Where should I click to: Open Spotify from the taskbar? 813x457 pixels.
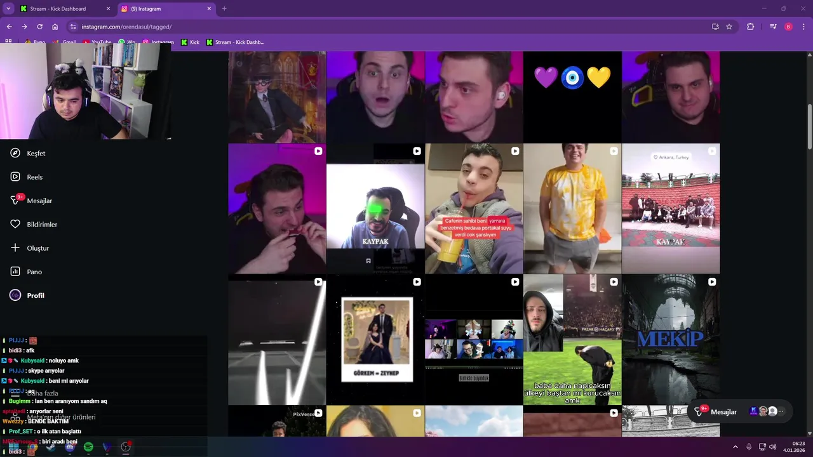[88, 447]
